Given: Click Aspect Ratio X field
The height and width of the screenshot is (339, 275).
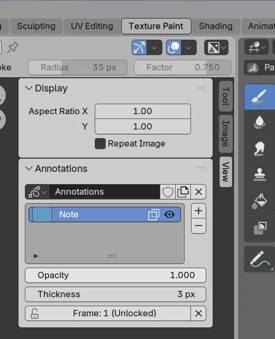Looking at the screenshot, I should tap(143, 112).
